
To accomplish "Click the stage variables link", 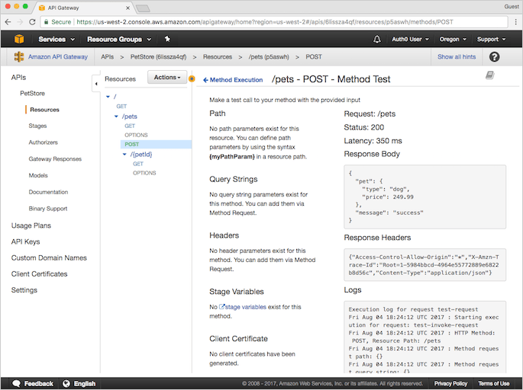I will click(246, 307).
